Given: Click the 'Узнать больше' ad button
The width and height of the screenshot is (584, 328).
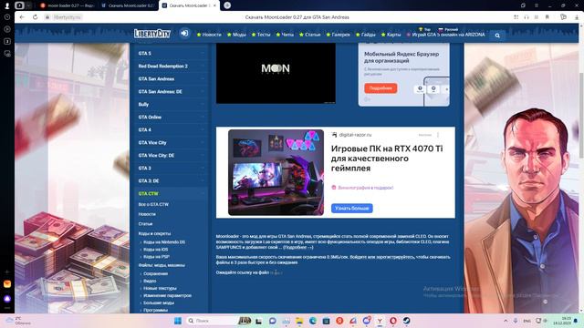Looking at the screenshot, I should (352, 209).
